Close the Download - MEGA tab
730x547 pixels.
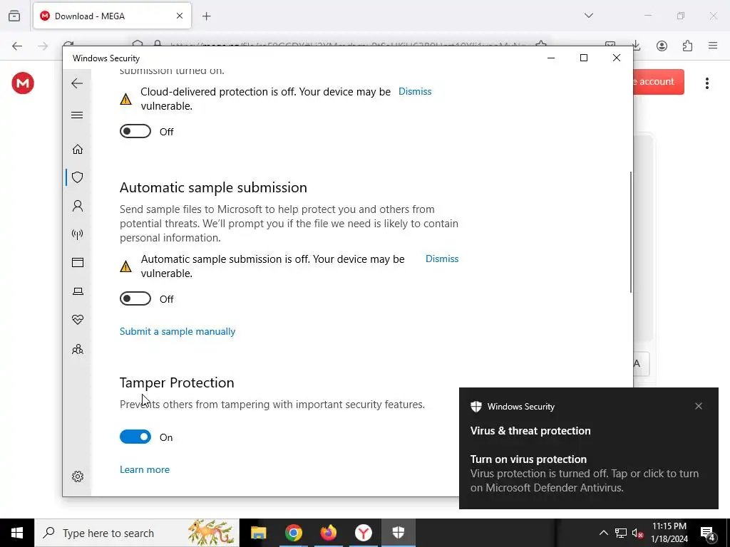click(180, 16)
